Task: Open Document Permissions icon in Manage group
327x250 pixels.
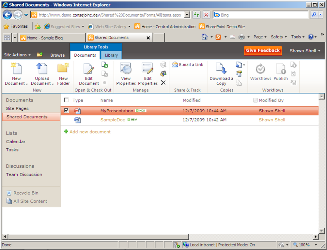Action: pos(163,74)
